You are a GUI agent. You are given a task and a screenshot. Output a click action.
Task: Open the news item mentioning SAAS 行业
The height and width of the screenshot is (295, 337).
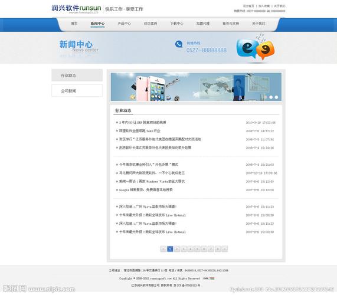(140, 131)
